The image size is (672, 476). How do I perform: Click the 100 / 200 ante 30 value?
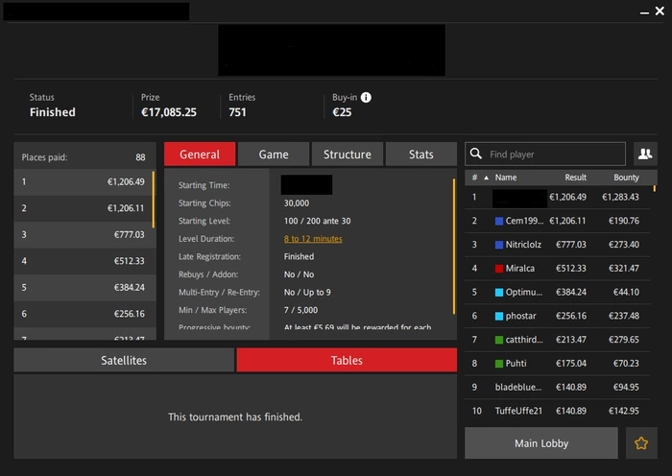(317, 221)
